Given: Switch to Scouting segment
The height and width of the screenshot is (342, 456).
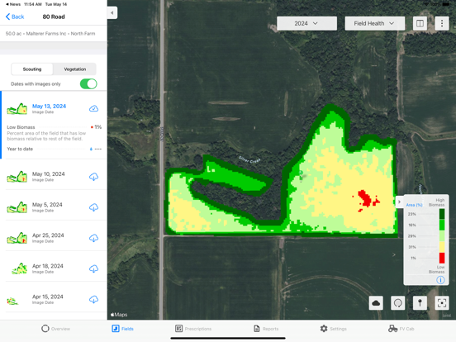Looking at the screenshot, I should 32,69.
